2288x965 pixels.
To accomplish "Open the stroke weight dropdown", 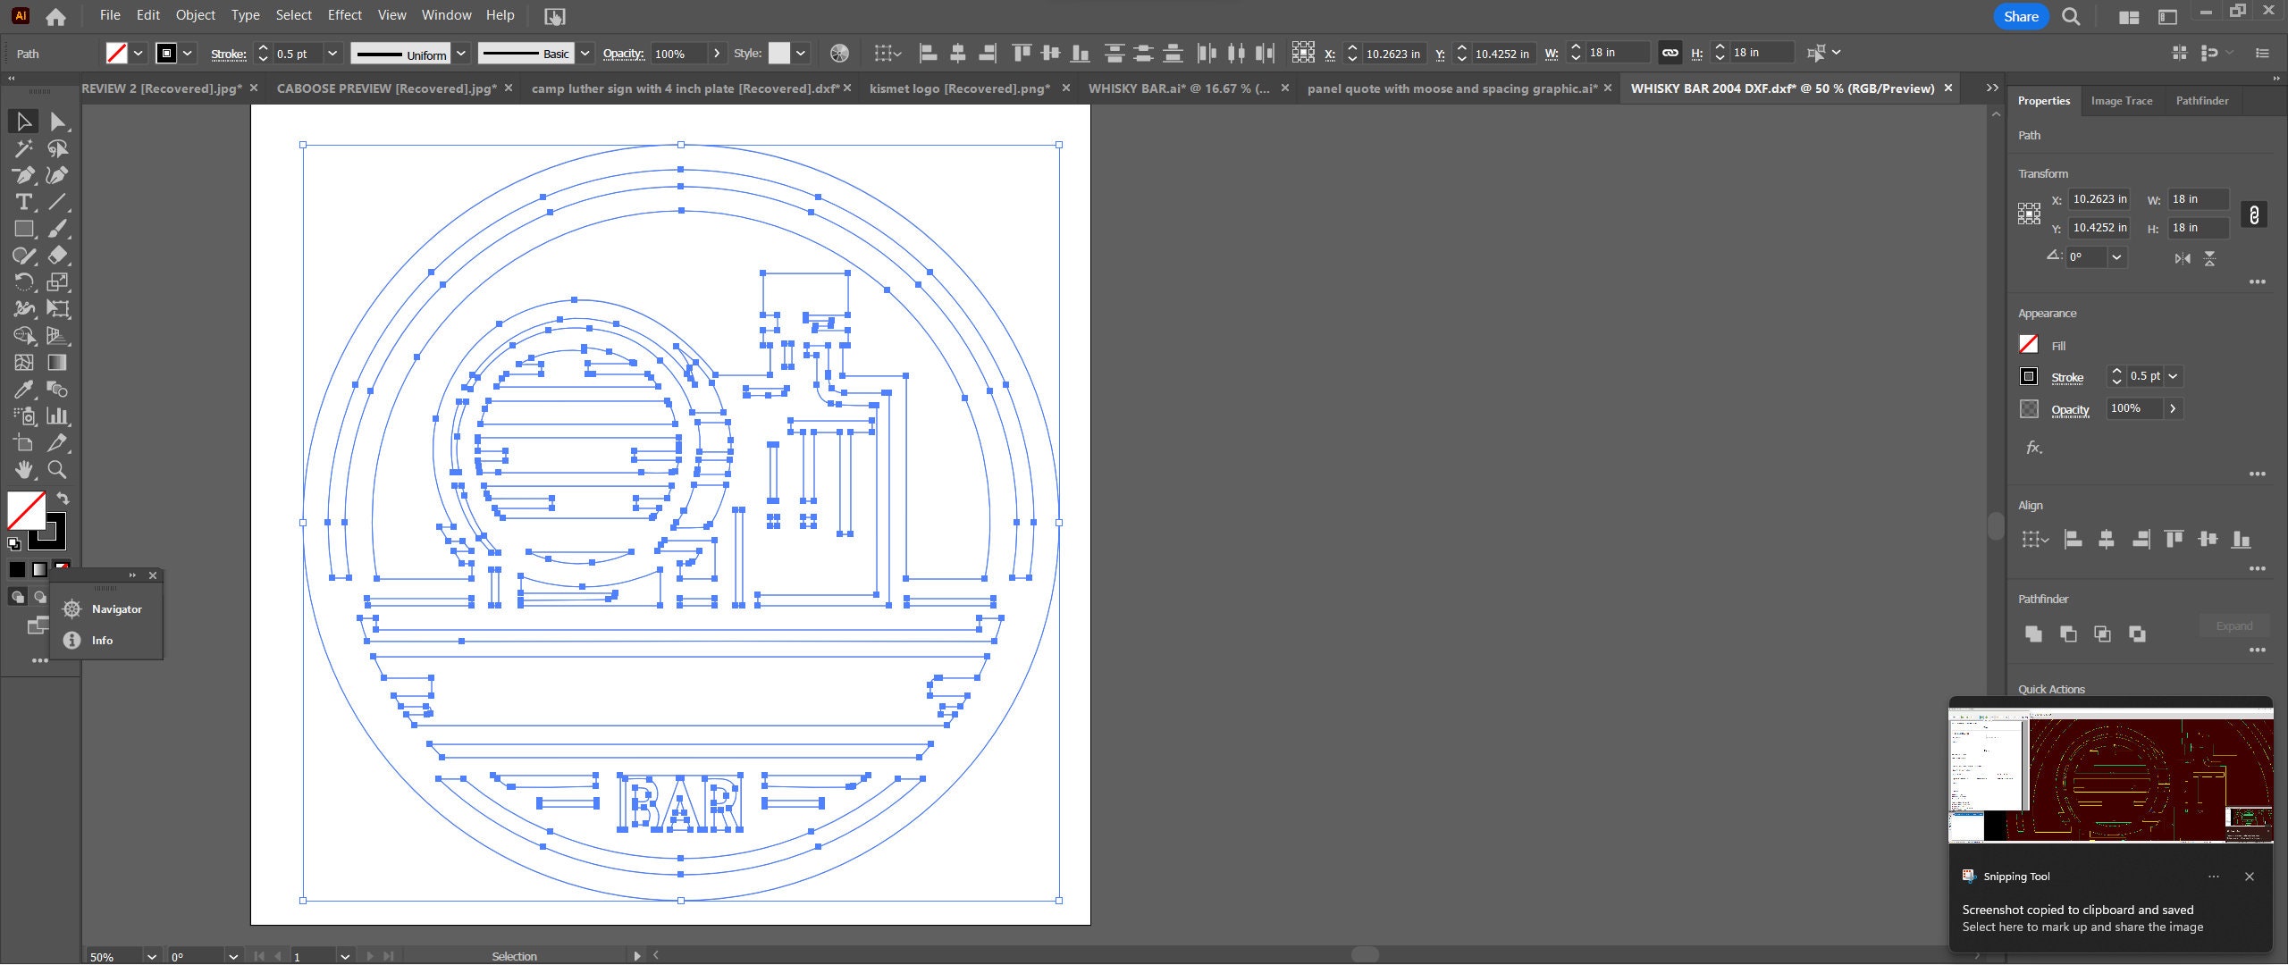I will 332,54.
